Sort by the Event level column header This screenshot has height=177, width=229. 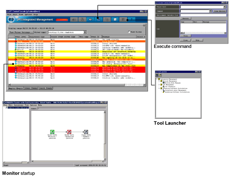tap(22, 37)
